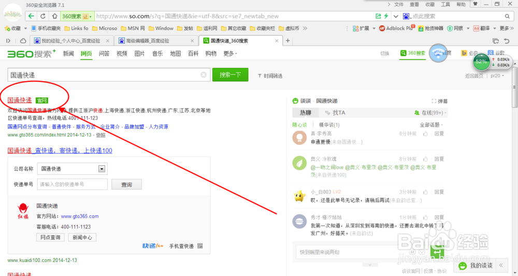Screen dimensions: 518x276
Task: Click the 网点查询 button
Action: click(x=50, y=237)
